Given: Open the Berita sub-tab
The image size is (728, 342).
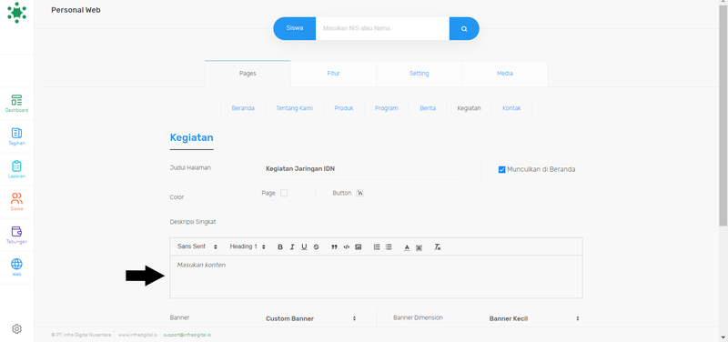Looking at the screenshot, I should point(428,108).
